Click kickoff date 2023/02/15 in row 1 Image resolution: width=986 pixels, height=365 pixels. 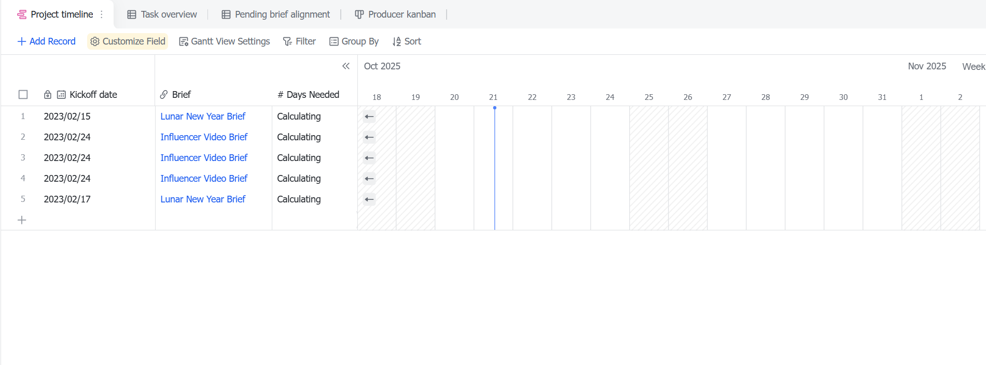point(67,116)
